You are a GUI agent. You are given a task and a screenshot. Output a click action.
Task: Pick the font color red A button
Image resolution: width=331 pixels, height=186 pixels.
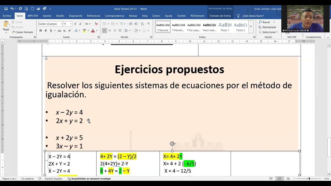93,30
